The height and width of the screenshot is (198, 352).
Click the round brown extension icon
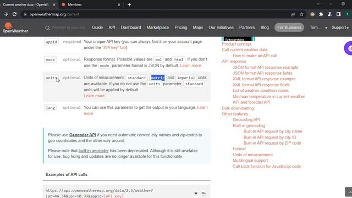[x=312, y=14]
